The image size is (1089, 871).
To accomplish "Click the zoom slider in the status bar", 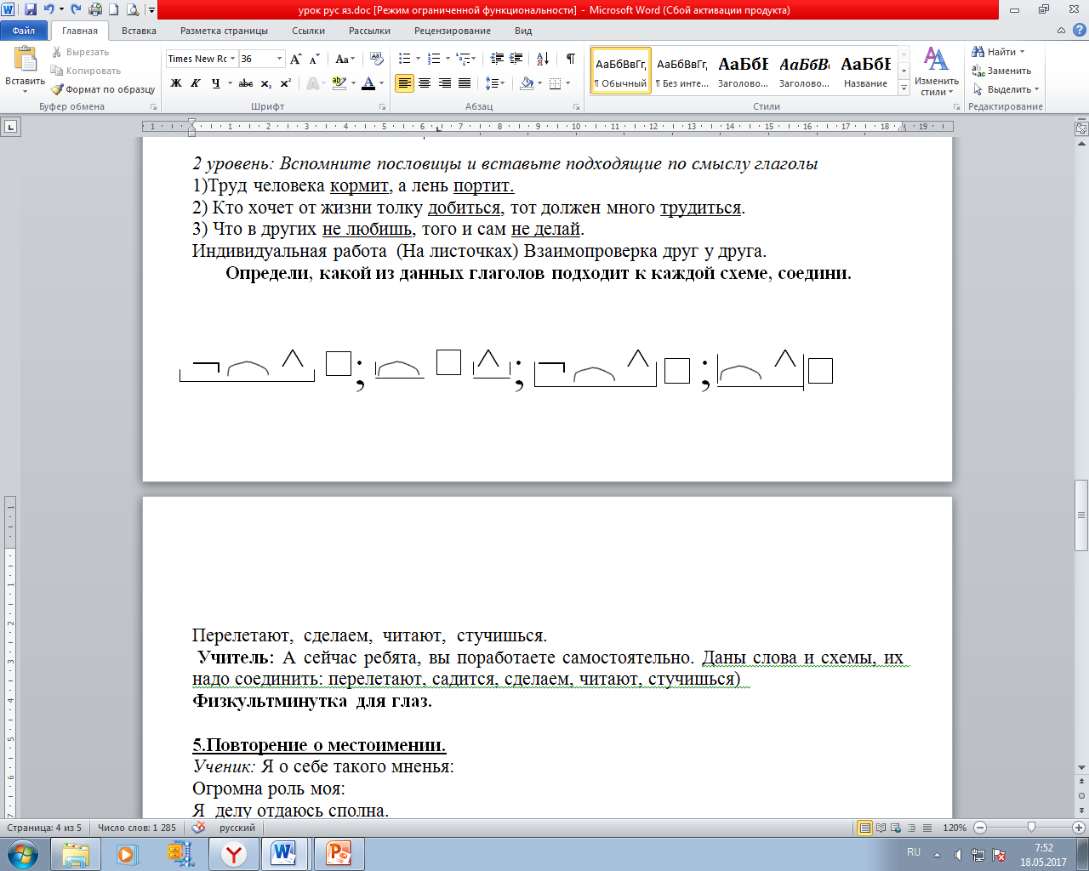I will pos(1031,828).
